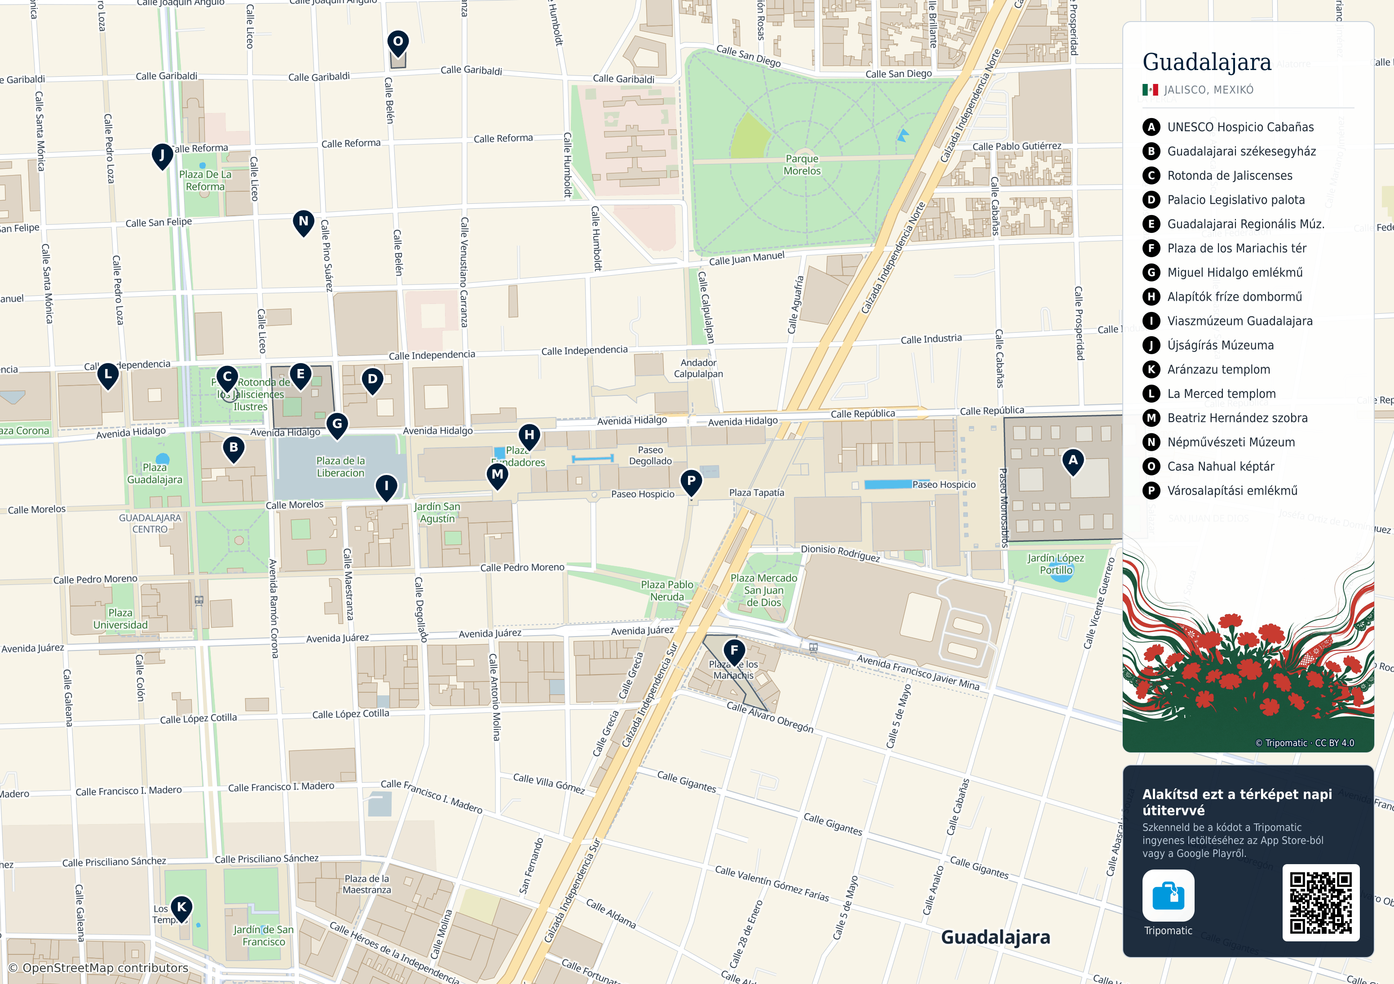Select UNESCO Hospicio Cabañas in the legend
This screenshot has width=1394, height=984.
coord(1228,127)
